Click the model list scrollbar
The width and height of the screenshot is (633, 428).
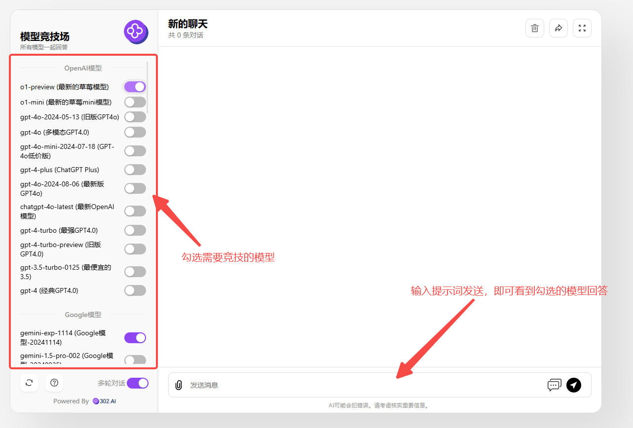(148, 88)
